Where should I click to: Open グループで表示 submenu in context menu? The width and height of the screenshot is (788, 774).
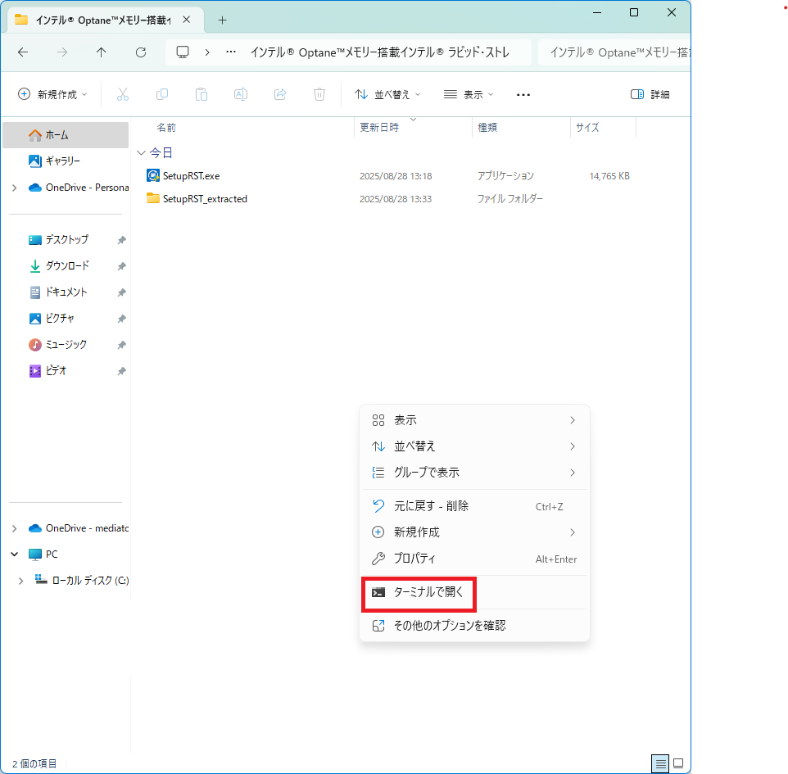click(474, 473)
